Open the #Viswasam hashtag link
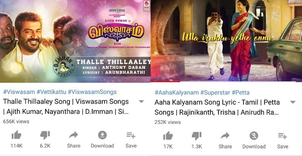 click(x=19, y=92)
